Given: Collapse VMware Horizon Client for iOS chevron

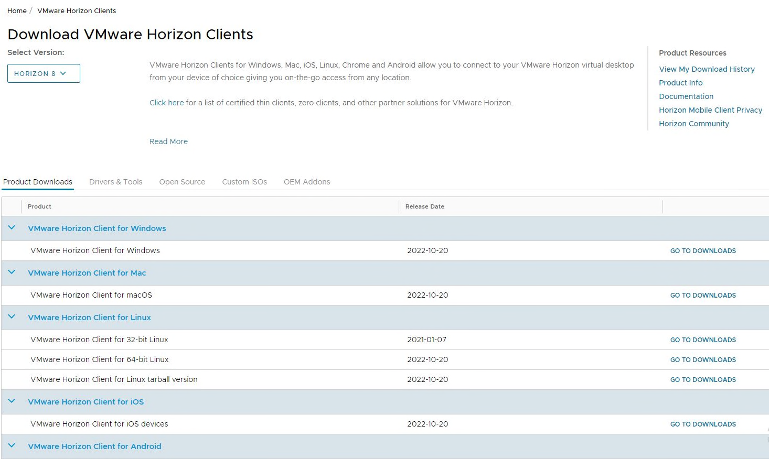Looking at the screenshot, I should [12, 401].
